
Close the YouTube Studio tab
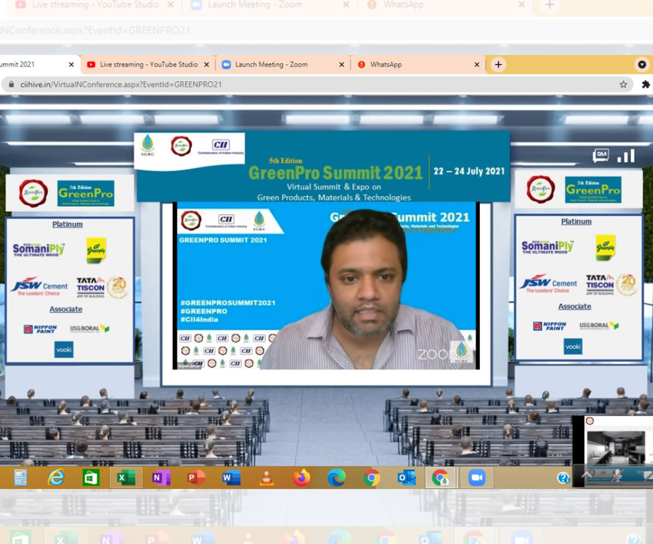206,64
